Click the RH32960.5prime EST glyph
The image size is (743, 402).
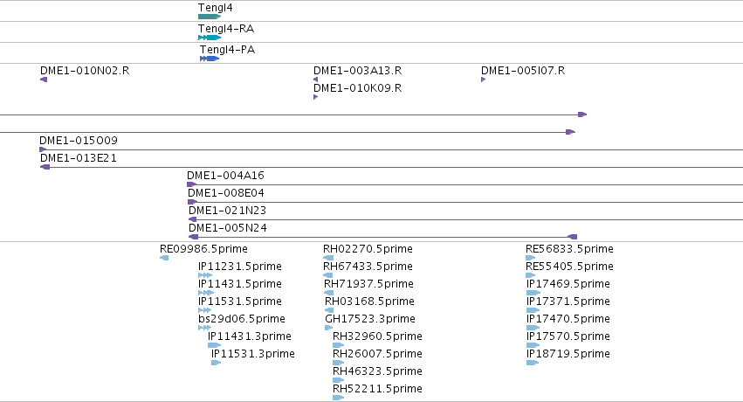(339, 345)
